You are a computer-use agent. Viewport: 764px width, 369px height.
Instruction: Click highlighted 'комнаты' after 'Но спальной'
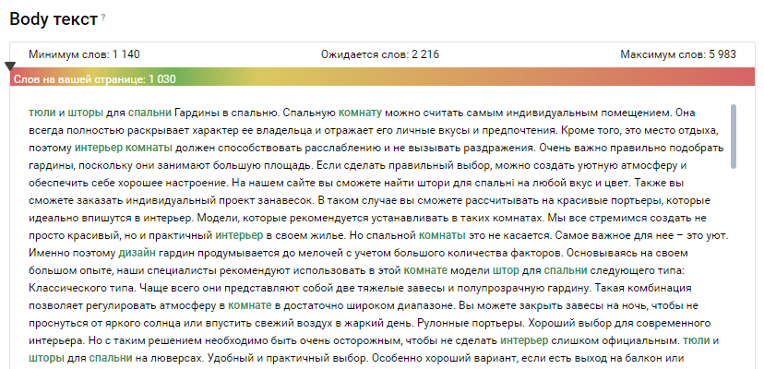click(x=442, y=235)
